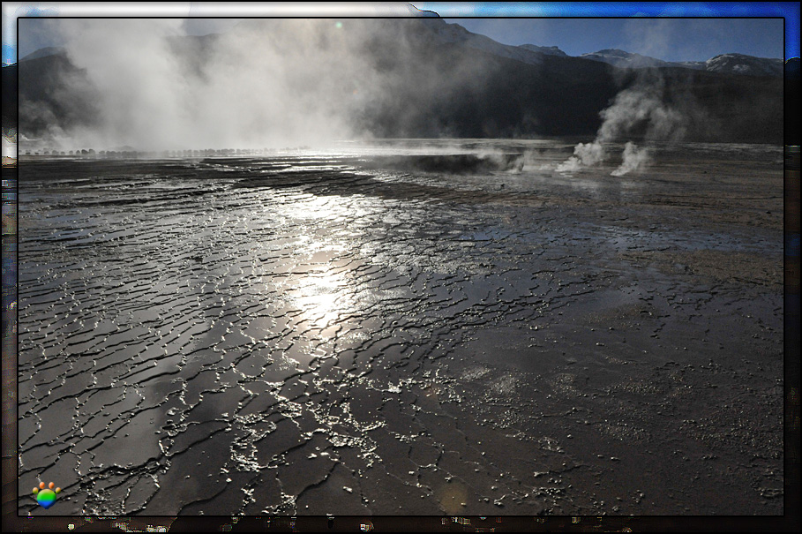
Task: Click the geyser field photograph
Action: coord(401,267)
